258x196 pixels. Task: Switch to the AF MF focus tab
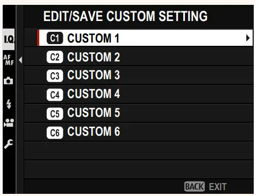click(9, 60)
